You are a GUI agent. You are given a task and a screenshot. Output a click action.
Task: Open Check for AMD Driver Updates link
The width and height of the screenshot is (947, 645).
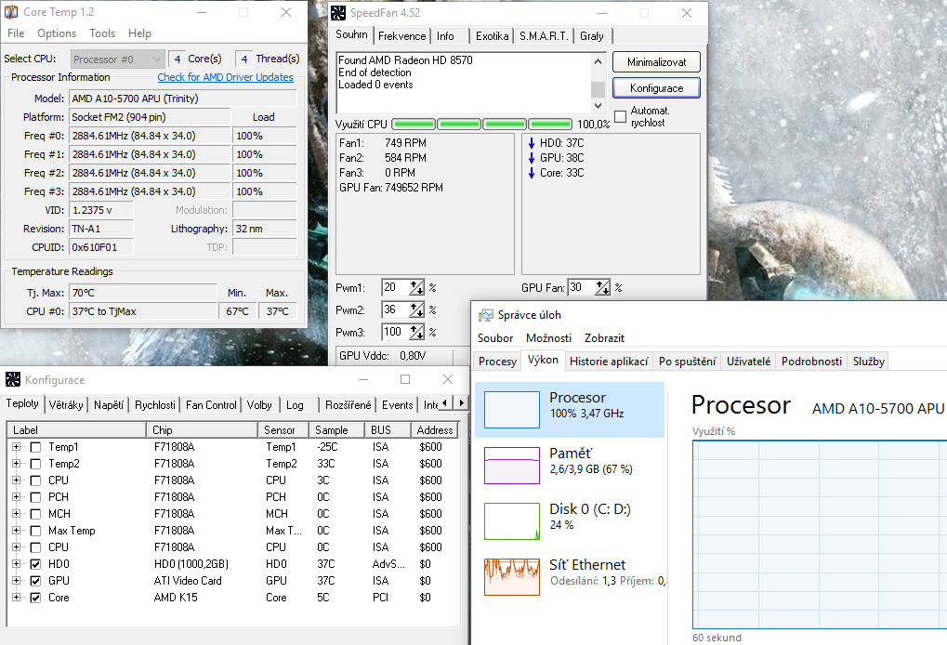coord(225,77)
